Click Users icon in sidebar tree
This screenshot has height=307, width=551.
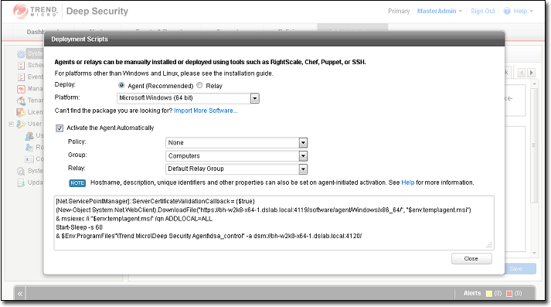point(29,136)
